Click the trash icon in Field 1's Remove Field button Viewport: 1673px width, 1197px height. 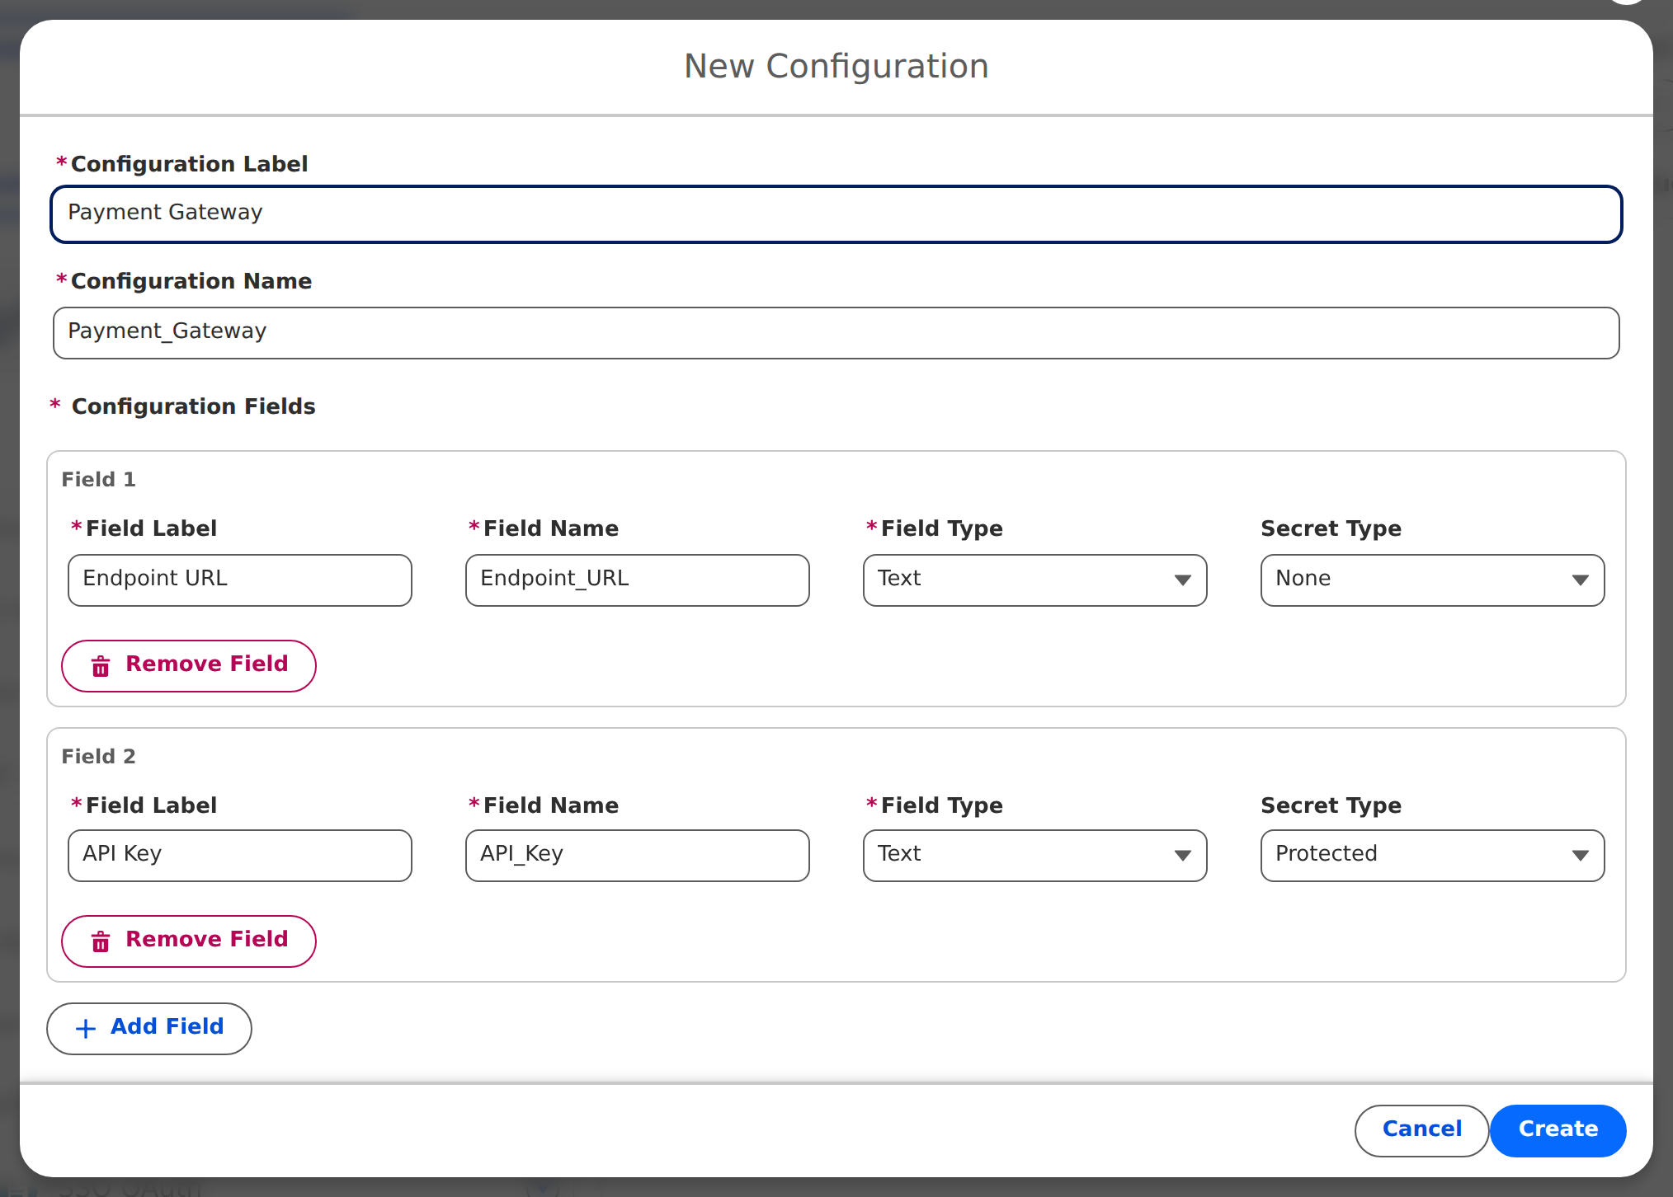pos(101,666)
